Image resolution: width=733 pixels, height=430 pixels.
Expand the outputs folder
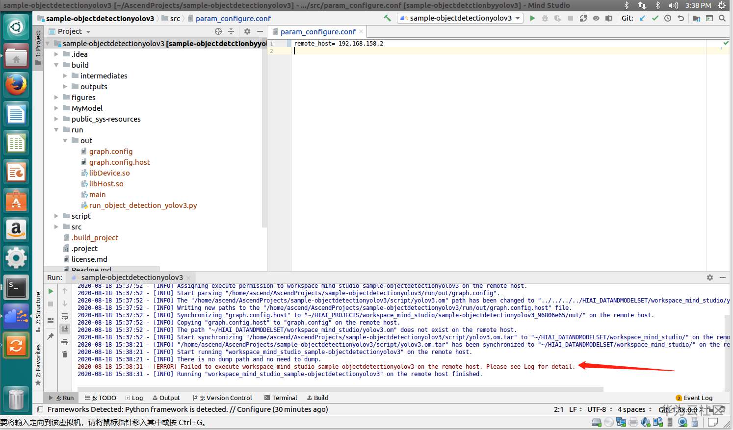click(x=65, y=87)
